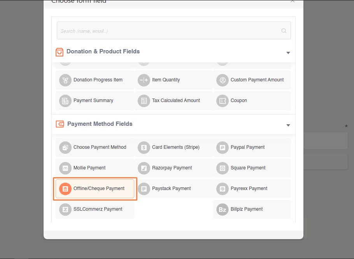
Task: Add the Offline/Cheque Payment field
Action: pyautogui.click(x=95, y=189)
